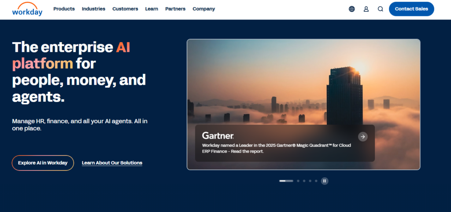
Task: Open the user account icon
Action: pos(366,9)
